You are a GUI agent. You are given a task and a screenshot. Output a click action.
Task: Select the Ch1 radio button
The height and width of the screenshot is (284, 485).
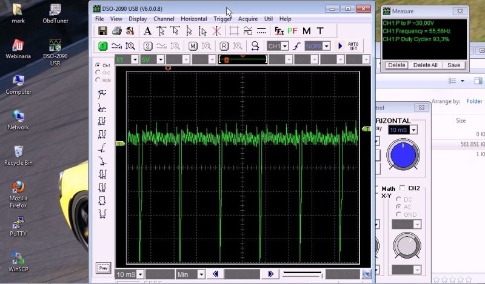[98, 65]
